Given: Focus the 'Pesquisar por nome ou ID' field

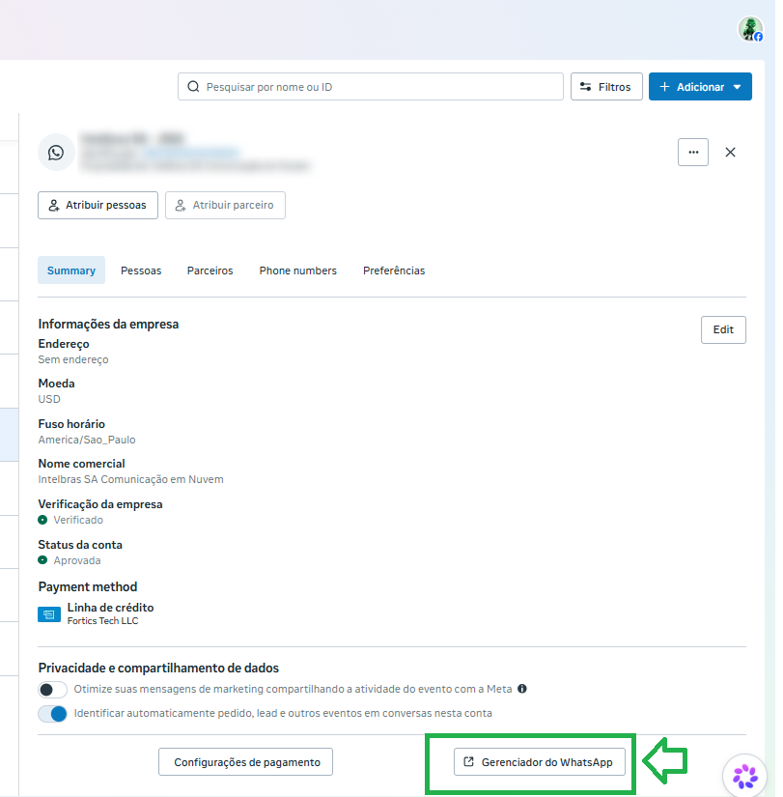Looking at the screenshot, I should coord(371,87).
